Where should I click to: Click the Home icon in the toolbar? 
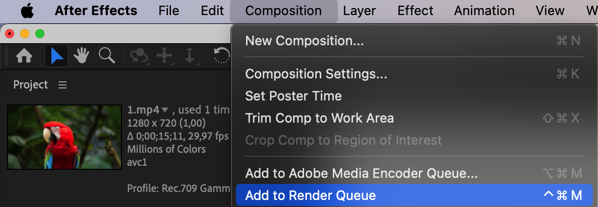(x=24, y=56)
